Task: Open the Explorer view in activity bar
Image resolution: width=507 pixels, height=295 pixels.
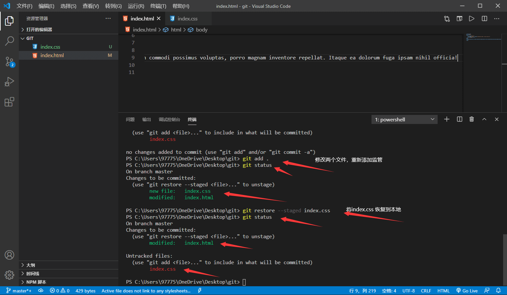Action: pyautogui.click(x=9, y=21)
